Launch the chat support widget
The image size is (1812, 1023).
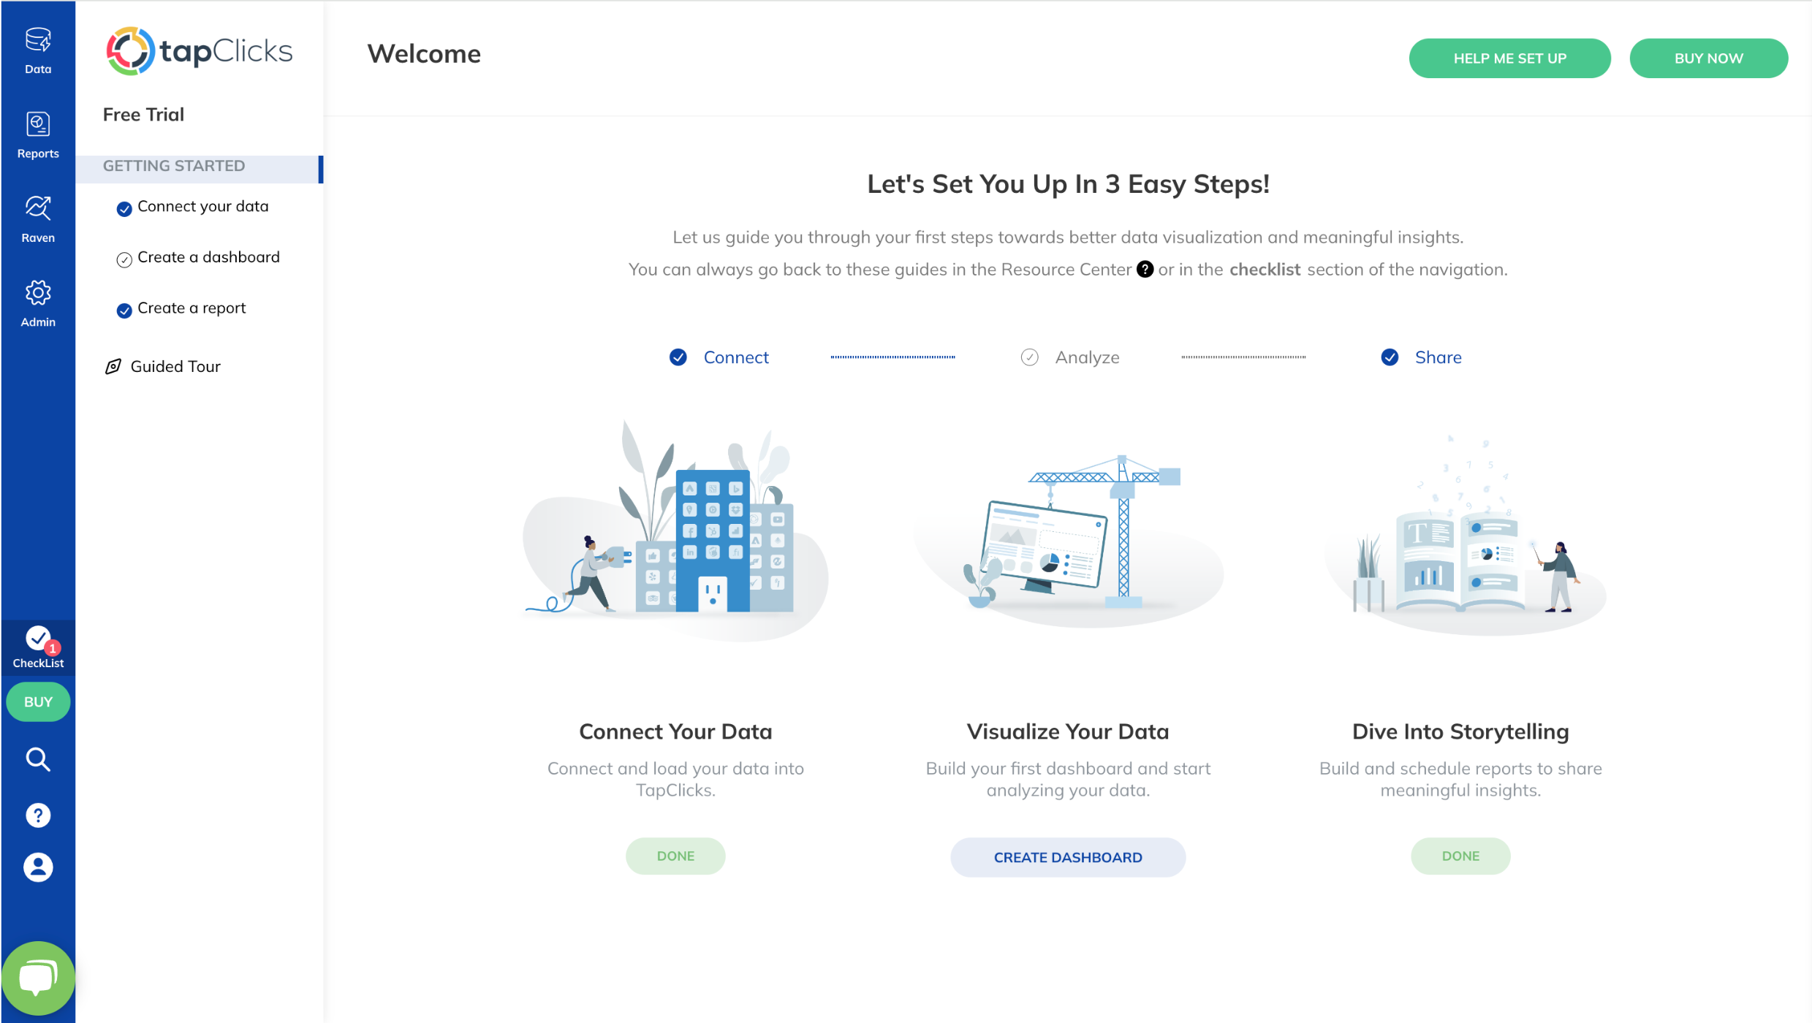click(37, 976)
